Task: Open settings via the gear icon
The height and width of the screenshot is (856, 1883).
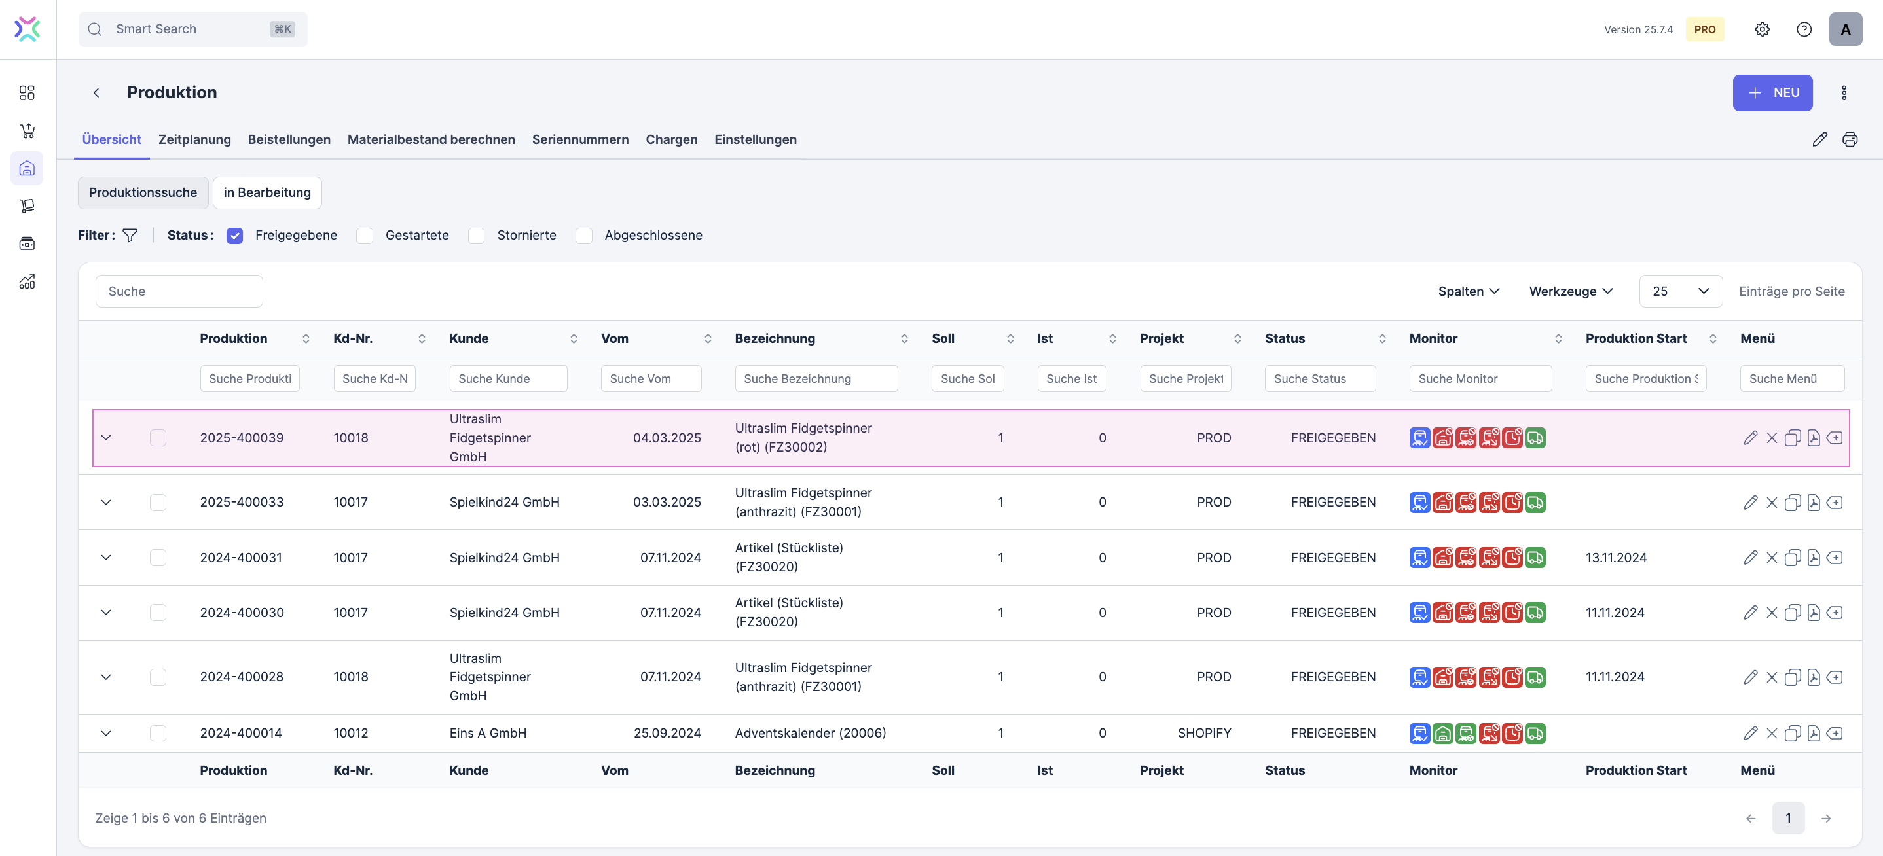Action: (x=1762, y=29)
